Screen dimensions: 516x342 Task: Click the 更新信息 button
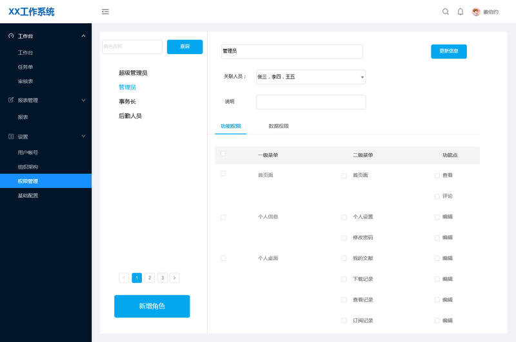pos(449,52)
